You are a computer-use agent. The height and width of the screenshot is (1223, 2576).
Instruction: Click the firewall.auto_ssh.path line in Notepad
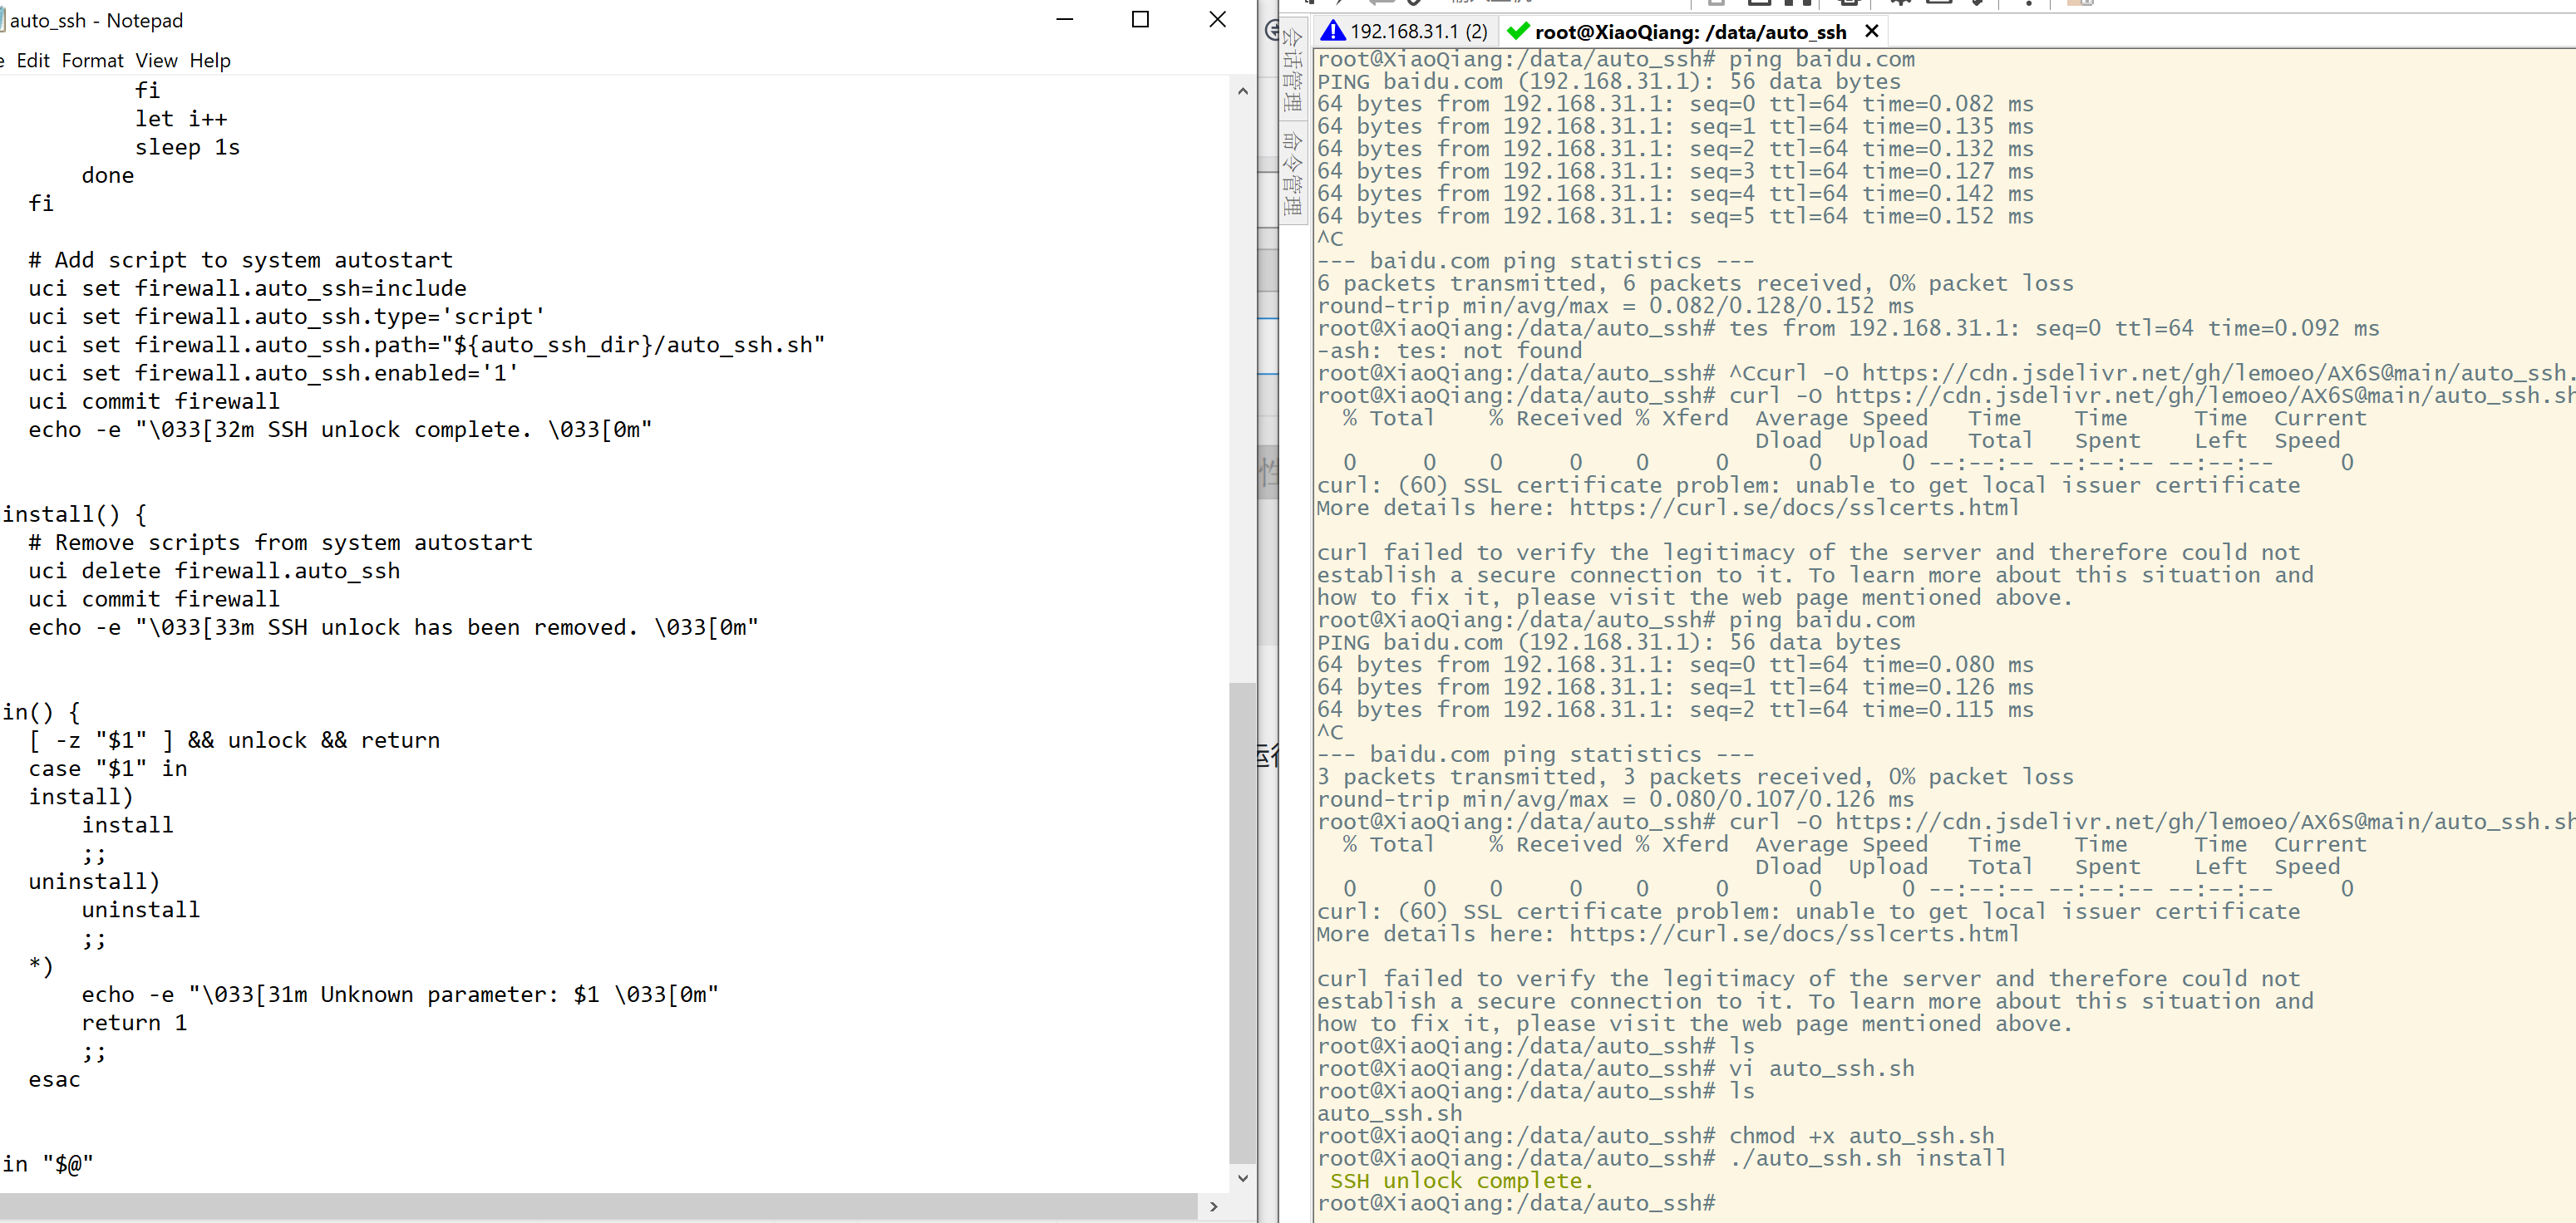[426, 345]
